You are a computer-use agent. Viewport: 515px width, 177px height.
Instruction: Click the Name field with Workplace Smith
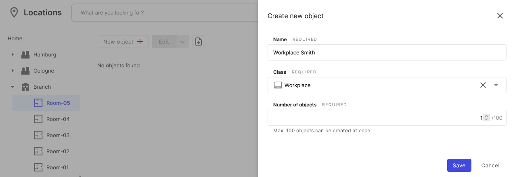[387, 52]
